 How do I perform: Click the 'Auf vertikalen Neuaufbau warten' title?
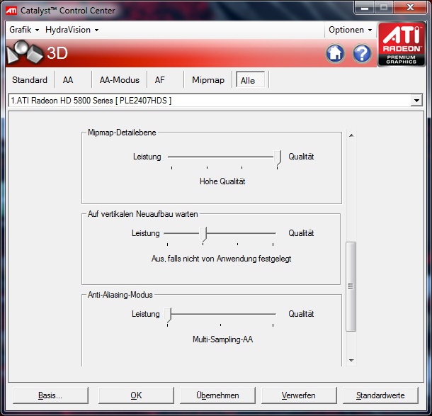[143, 214]
